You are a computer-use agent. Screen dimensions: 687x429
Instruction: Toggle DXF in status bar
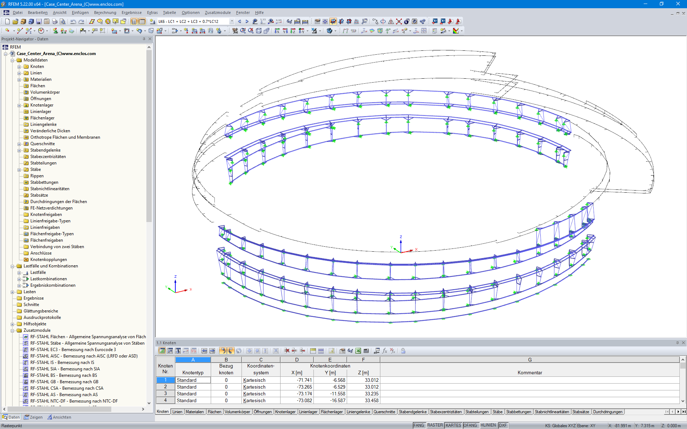tap(503, 425)
